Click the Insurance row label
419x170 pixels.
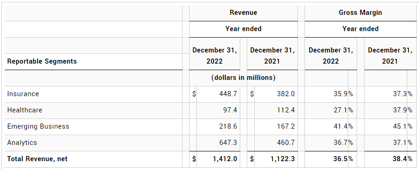23,94
